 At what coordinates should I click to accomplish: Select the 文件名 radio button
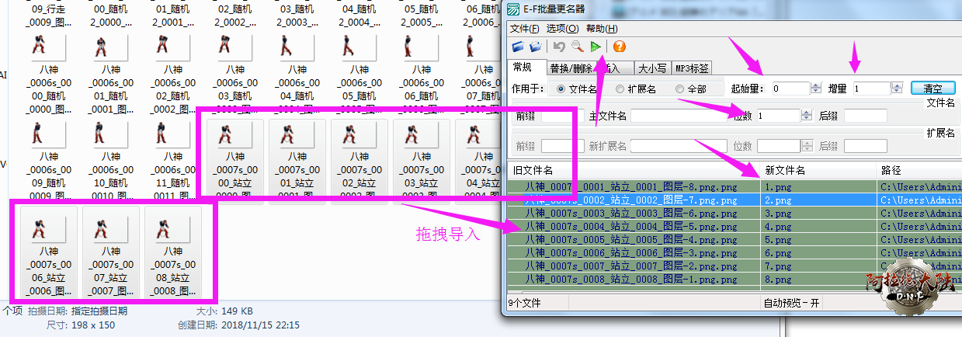[561, 89]
